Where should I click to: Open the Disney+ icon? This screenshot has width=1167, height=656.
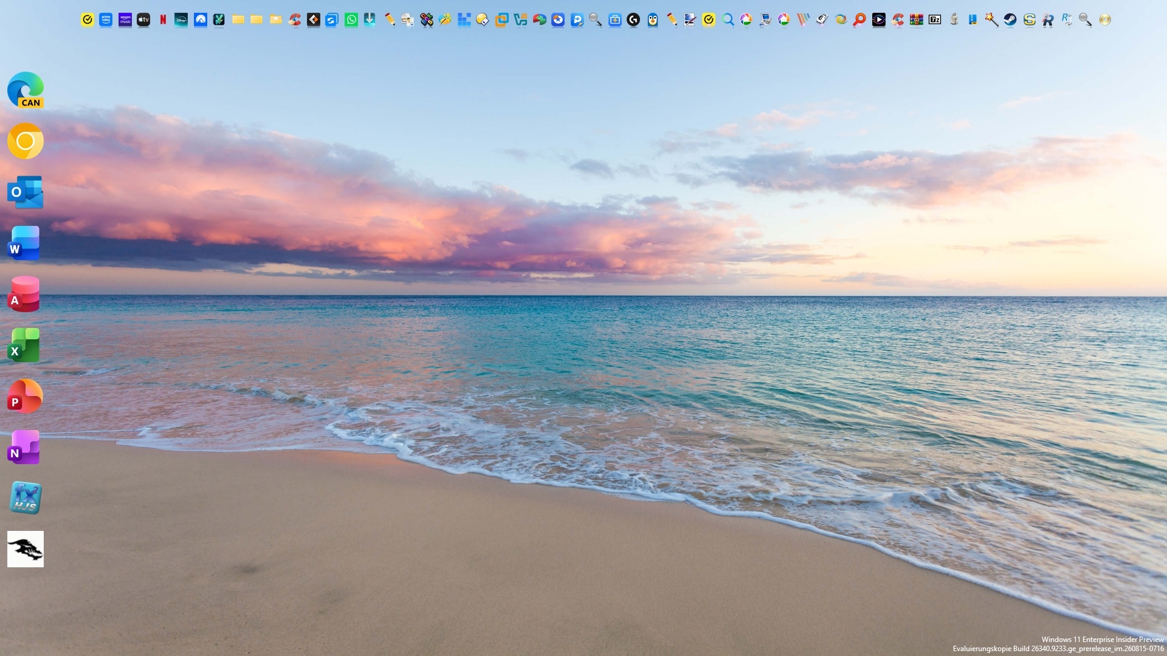(x=181, y=20)
